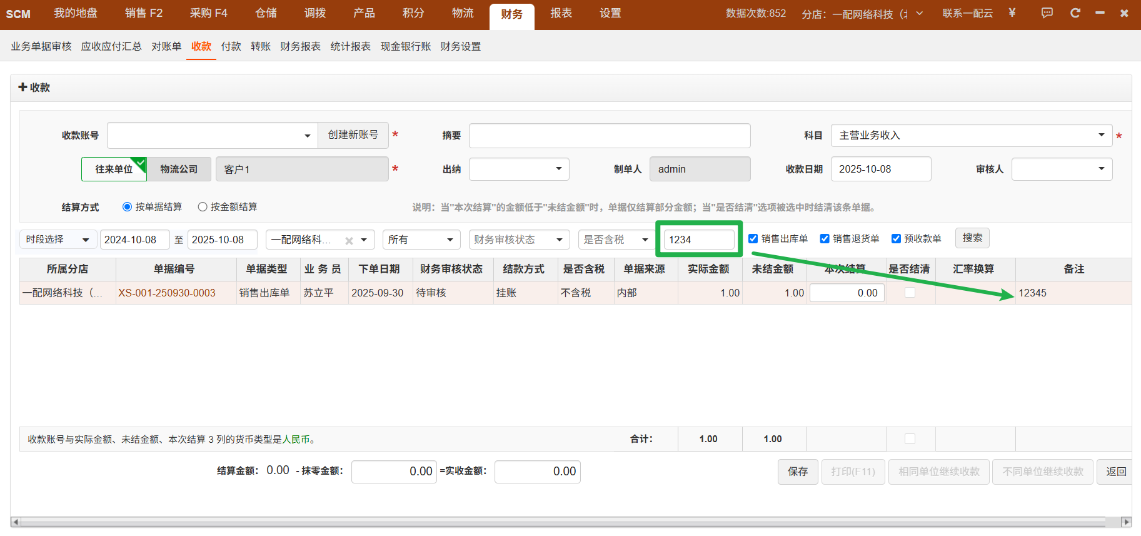This screenshot has height=536, width=1141.
Task: Click the 摘要 input field
Action: (x=609, y=136)
